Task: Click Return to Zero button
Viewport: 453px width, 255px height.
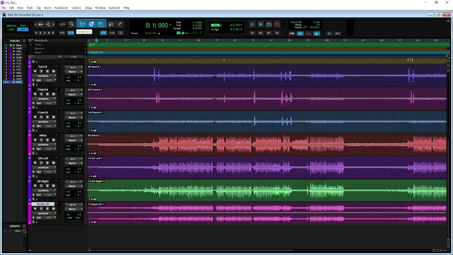Action: pos(252,33)
